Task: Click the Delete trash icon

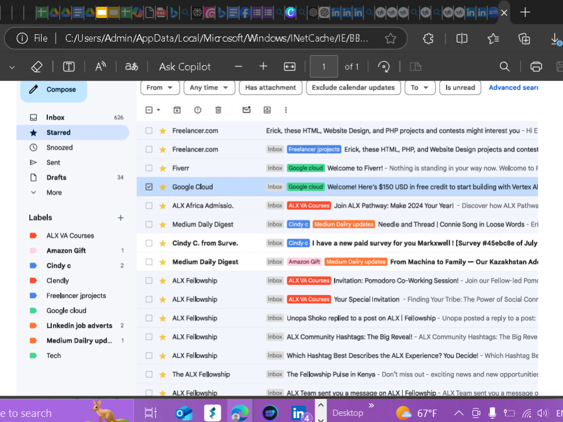Action: [x=218, y=110]
